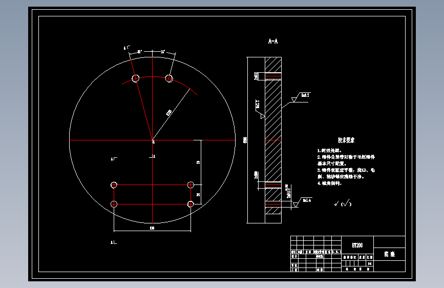The height and width of the screenshot is (288, 444).
Task: Click the section cut marker A at top-left
Action: tap(126, 48)
